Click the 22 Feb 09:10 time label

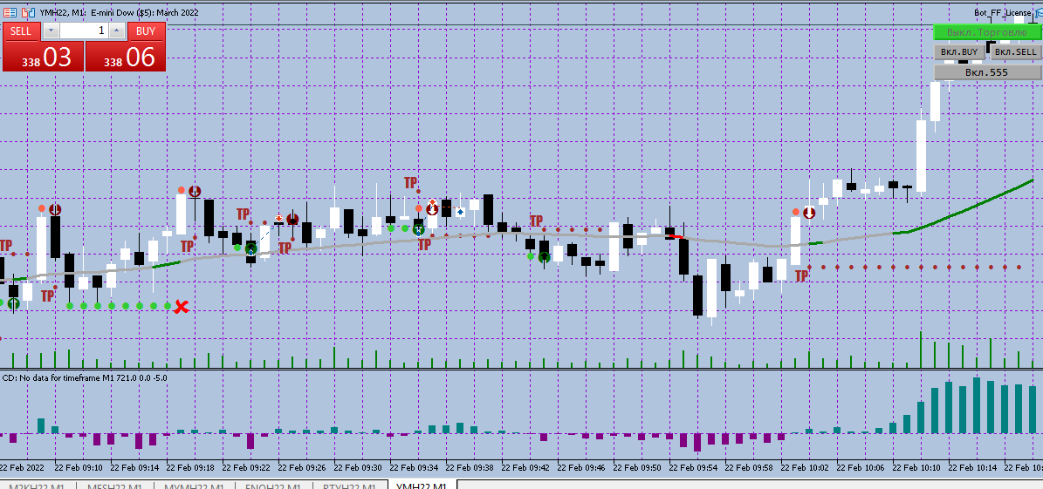pyautogui.click(x=79, y=467)
